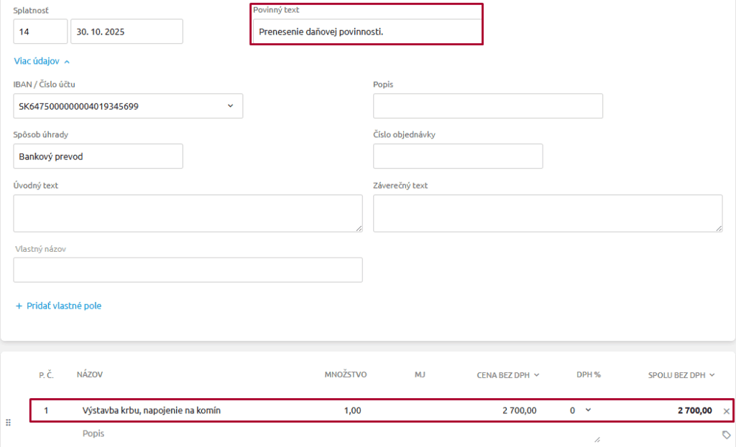
Task: Remove the Výstavba krbu item row
Action: click(726, 411)
